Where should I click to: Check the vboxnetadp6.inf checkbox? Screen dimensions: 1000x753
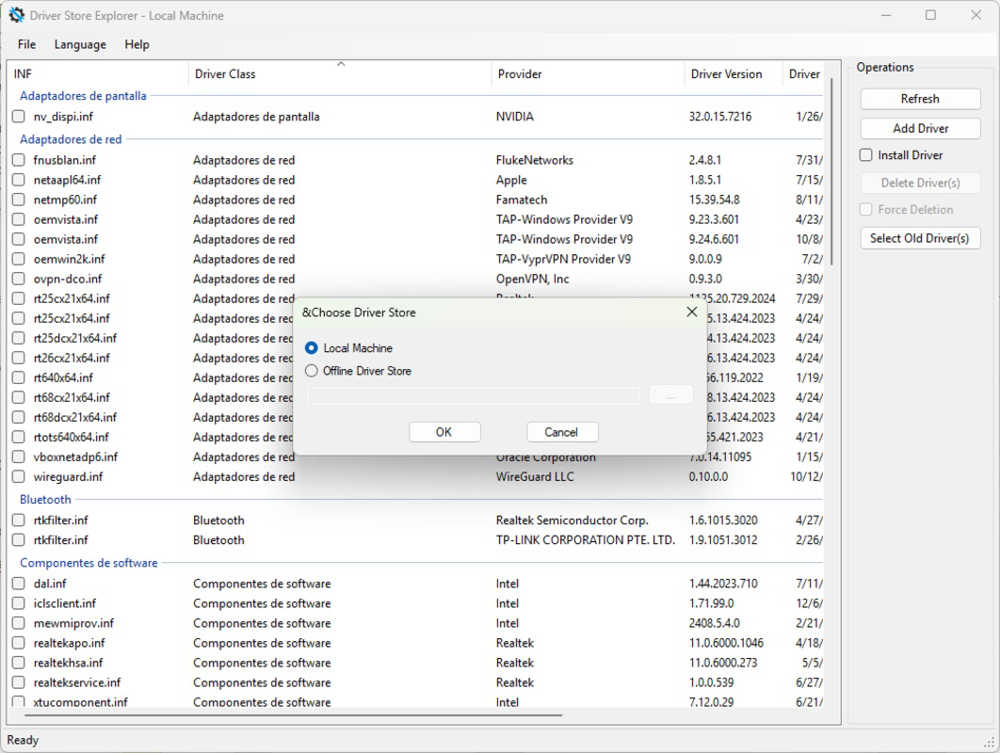pyautogui.click(x=19, y=457)
